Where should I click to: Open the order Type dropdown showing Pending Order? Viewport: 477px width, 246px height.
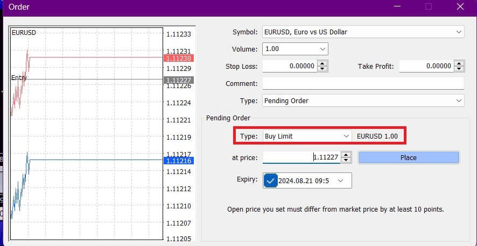pos(363,100)
